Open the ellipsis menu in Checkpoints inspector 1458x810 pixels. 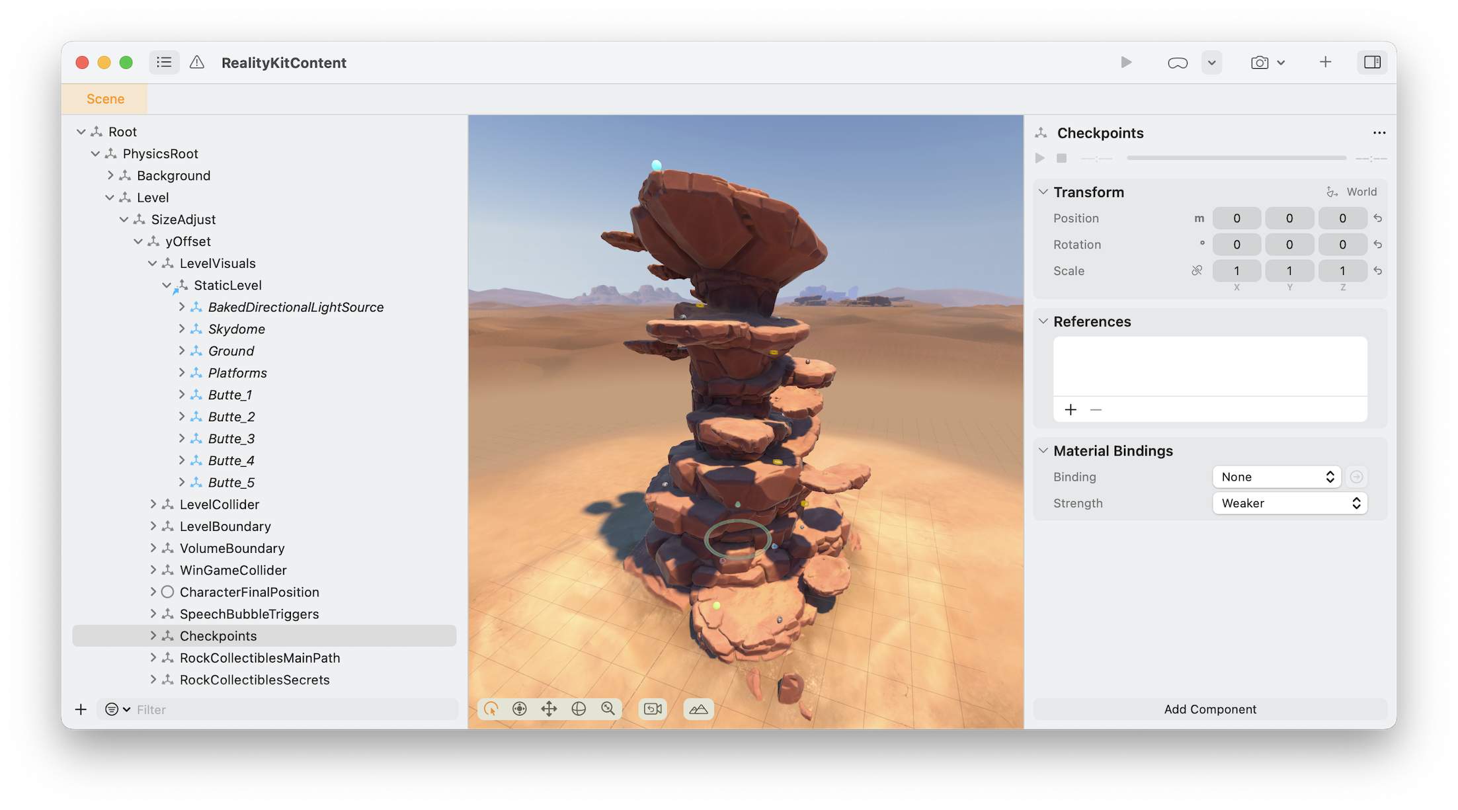tap(1379, 133)
